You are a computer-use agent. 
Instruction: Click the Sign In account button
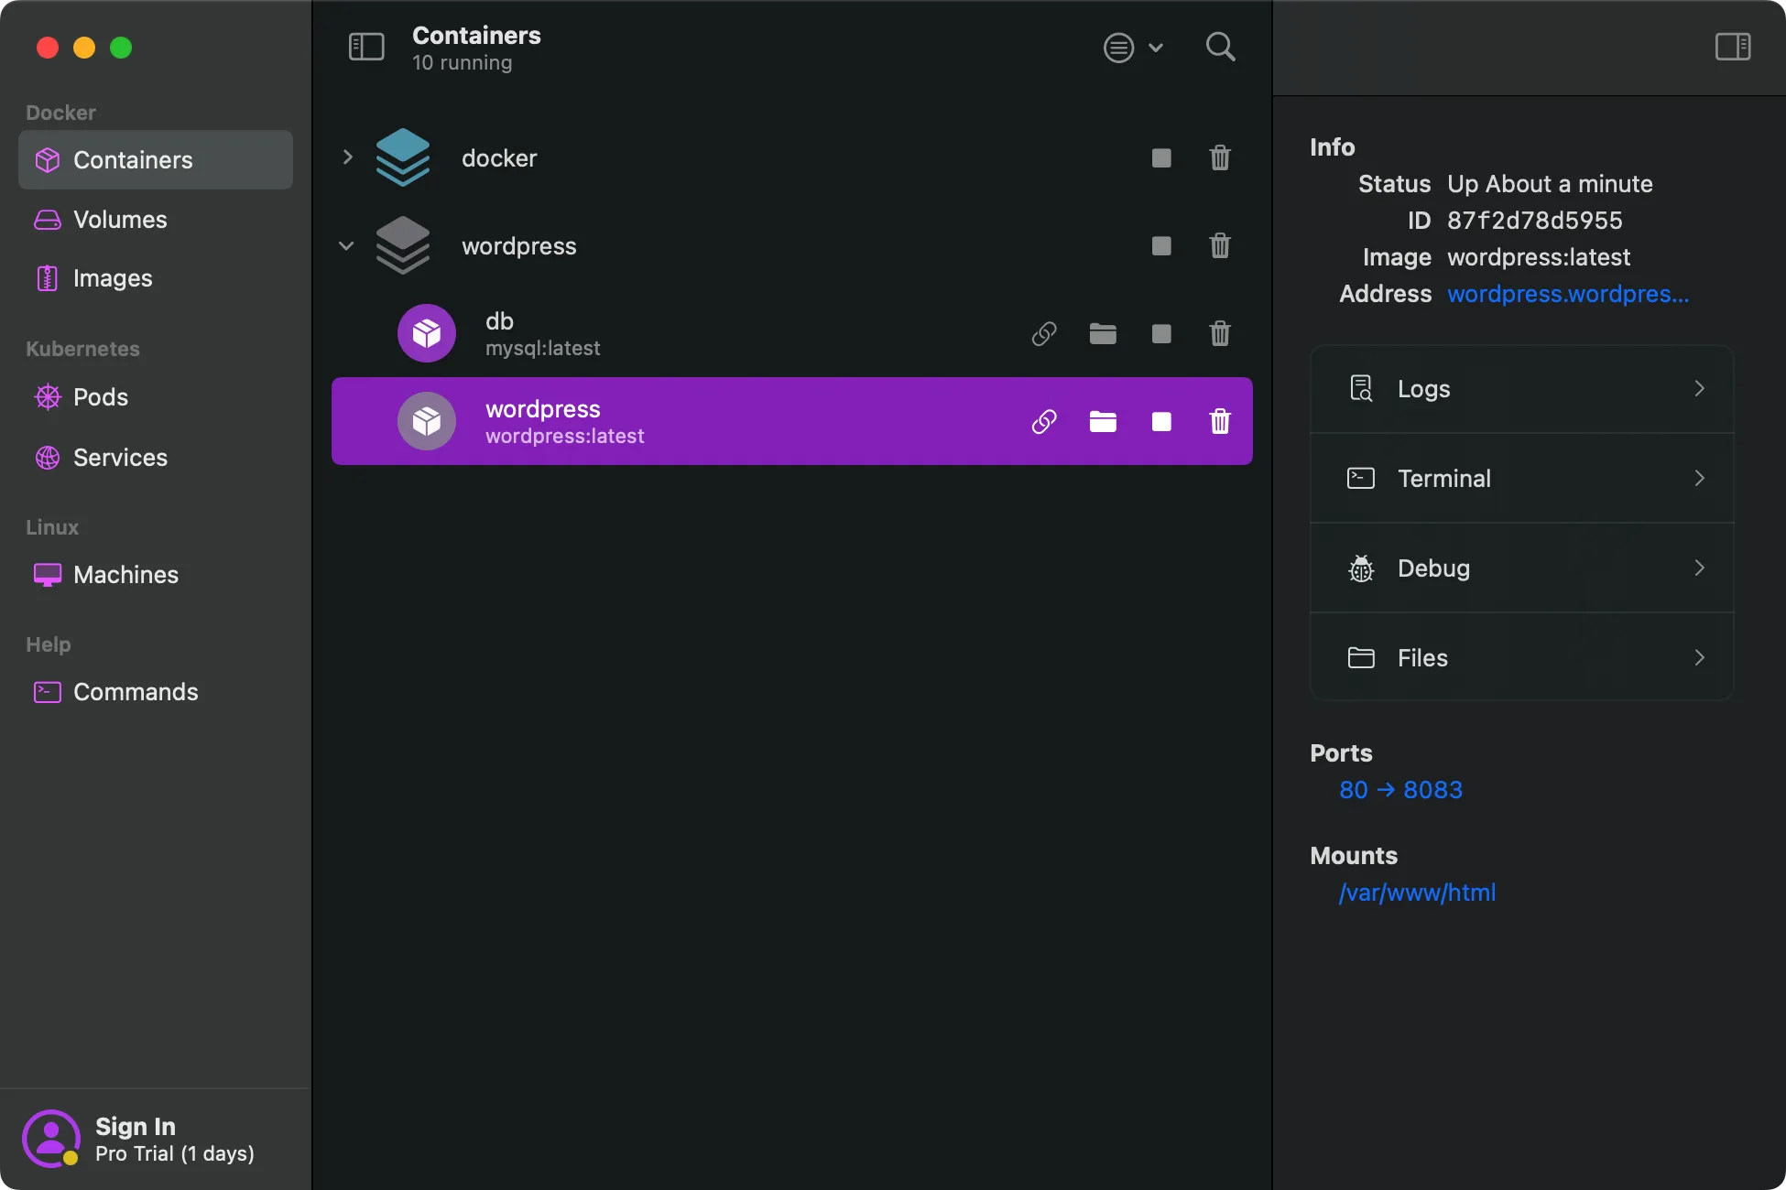[156, 1139]
